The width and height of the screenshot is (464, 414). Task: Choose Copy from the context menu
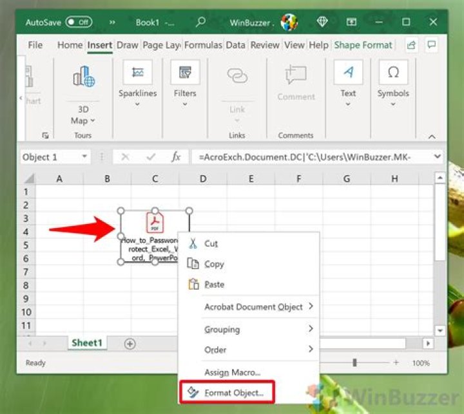click(249, 264)
